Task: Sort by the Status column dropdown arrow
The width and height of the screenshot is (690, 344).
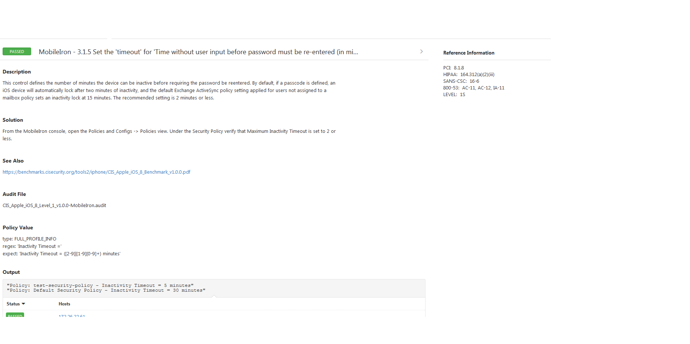Action: [x=23, y=304]
